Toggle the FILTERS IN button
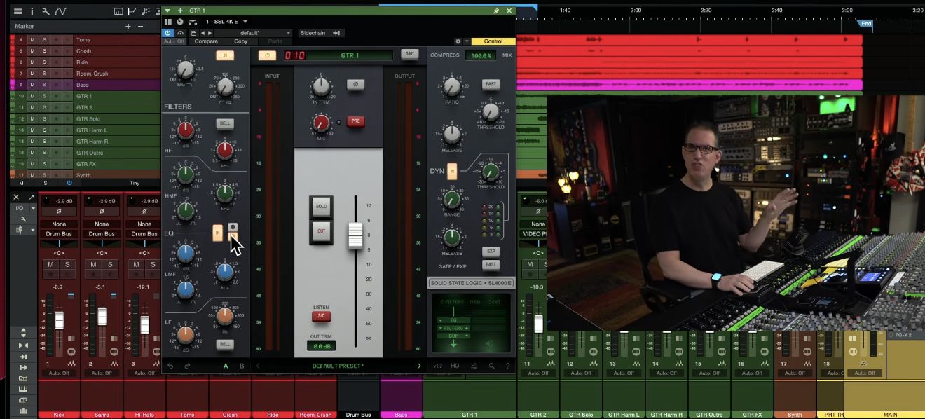The image size is (925, 419). coord(225,55)
